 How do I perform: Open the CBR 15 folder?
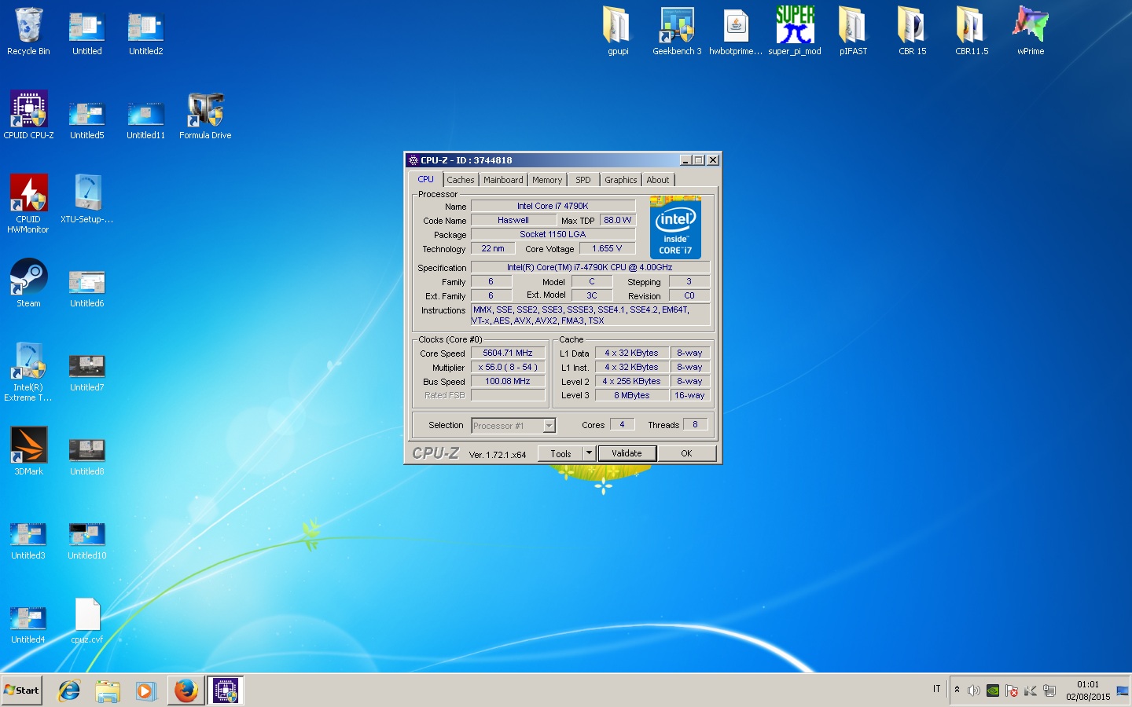coord(912,31)
